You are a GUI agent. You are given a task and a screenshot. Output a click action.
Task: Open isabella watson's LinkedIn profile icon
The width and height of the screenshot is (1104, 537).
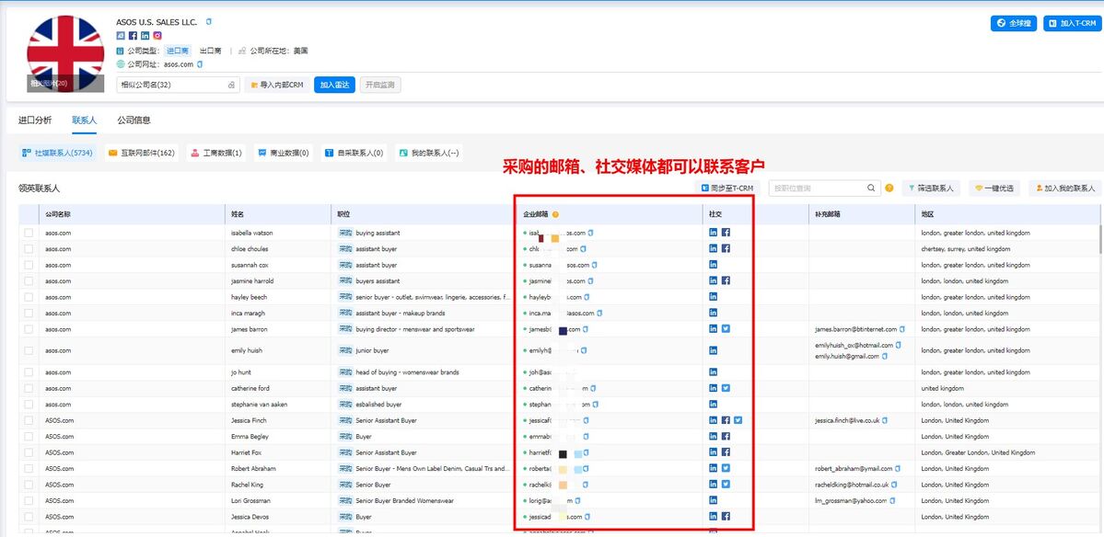(x=713, y=234)
